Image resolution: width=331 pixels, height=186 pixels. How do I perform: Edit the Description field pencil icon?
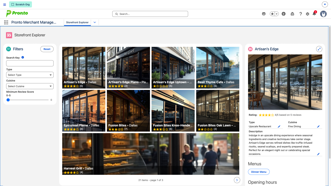coord(318,154)
